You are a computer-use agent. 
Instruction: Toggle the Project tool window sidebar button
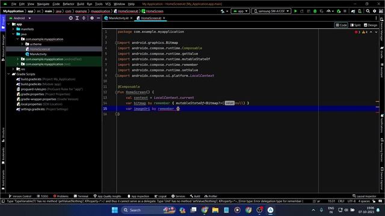tap(3, 23)
